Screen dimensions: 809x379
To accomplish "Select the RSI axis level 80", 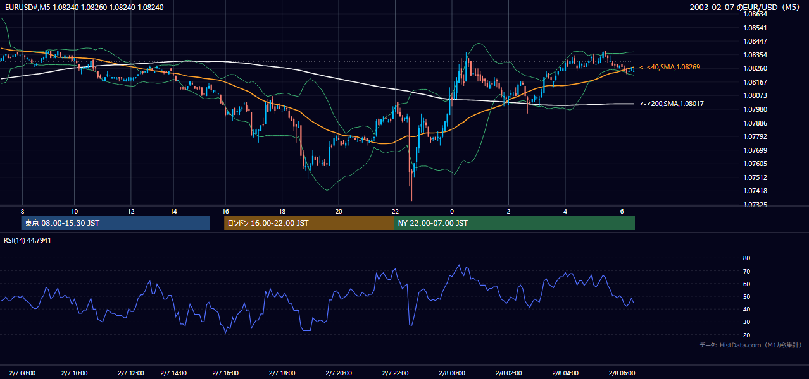I will [746, 258].
